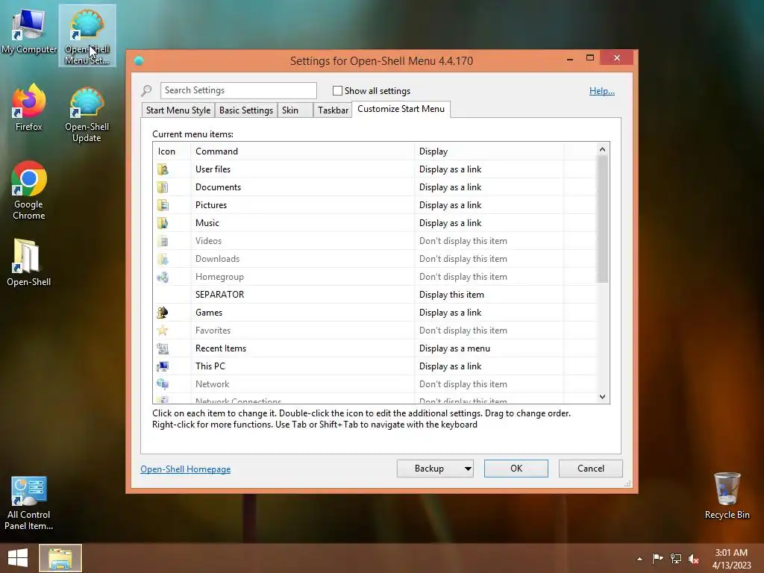Click the Downloads row icon

point(163,259)
